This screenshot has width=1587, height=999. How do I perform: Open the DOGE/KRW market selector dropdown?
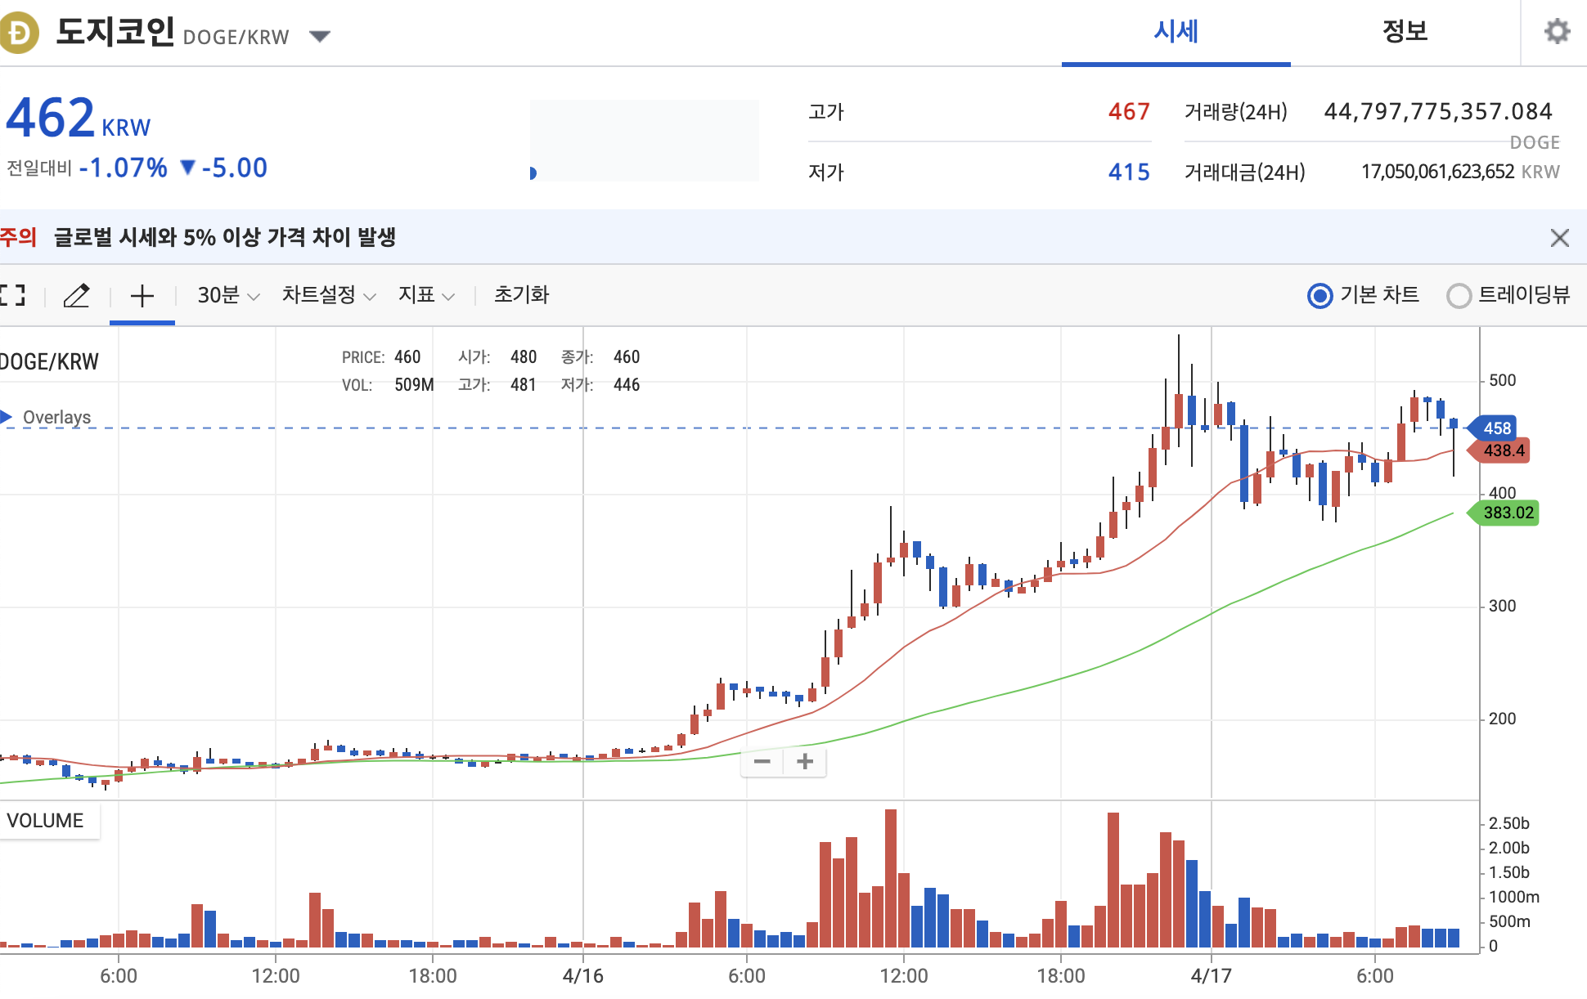[x=319, y=36]
